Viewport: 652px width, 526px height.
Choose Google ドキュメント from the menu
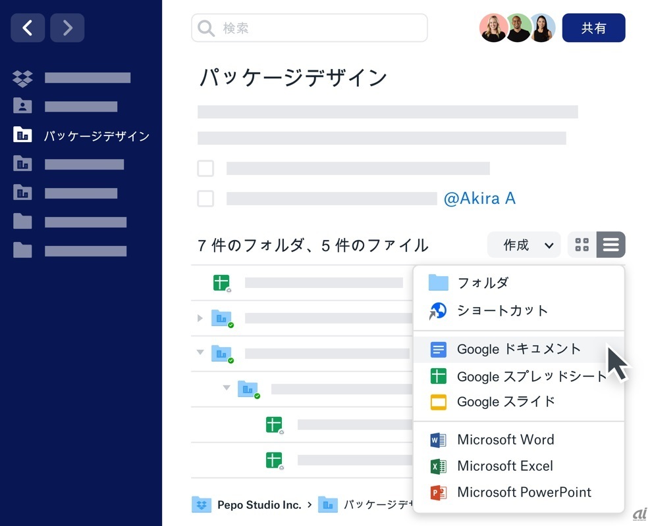point(519,349)
